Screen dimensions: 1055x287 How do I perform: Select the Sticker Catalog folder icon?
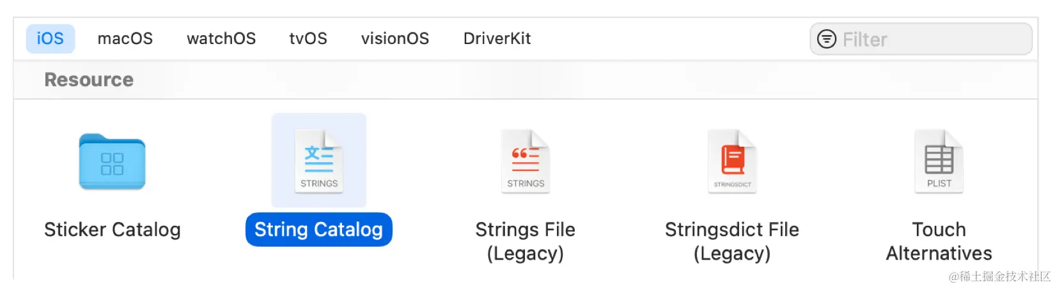(x=112, y=162)
